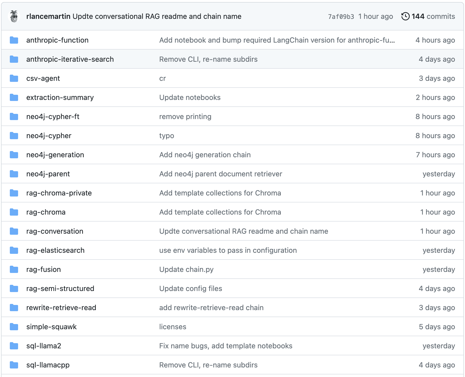
Task: Click 'yesterday' in the rag-fusion row
Action: click(439, 269)
